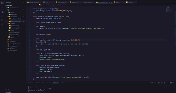This screenshot has height=93, width=176.
Task: Click the icon right of terminal plus dropdown
Action: pos(159,83)
